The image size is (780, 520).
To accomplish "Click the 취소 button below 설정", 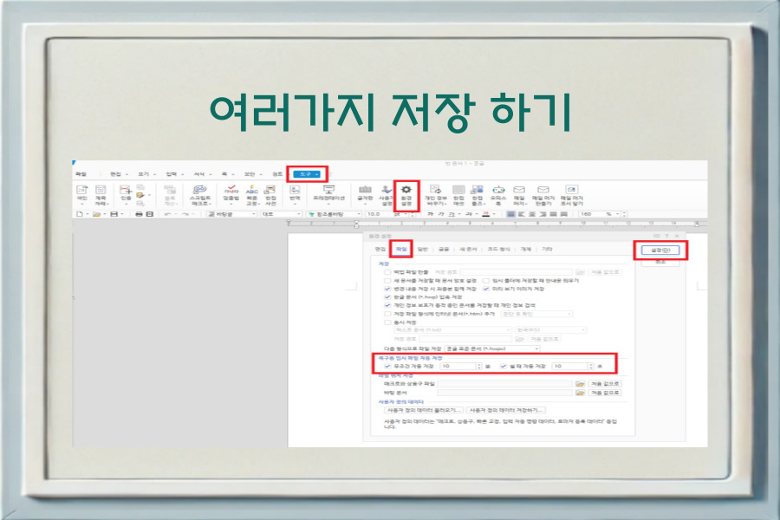I will (660, 262).
